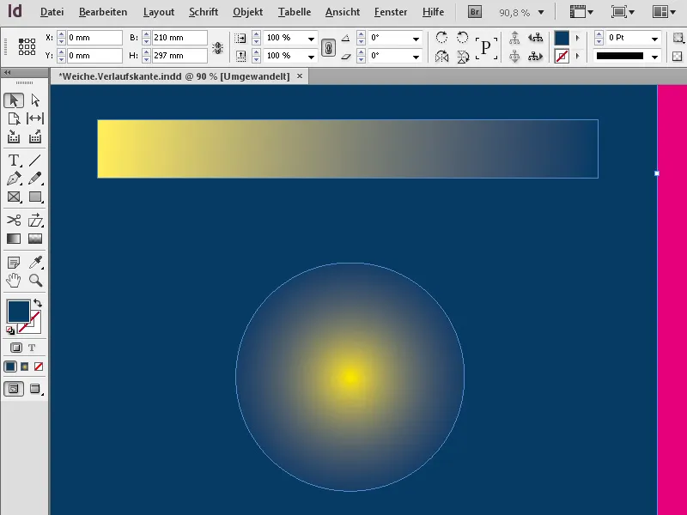Click rotate 90° clockwise icon
The width and height of the screenshot is (687, 515).
coord(441,38)
